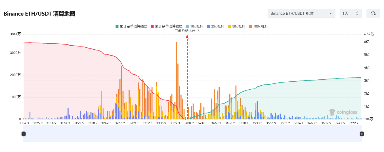This screenshot has height=152, width=384.
Task: Open the Binance ETH/USDT 永续 dropdown
Action: (x=301, y=13)
